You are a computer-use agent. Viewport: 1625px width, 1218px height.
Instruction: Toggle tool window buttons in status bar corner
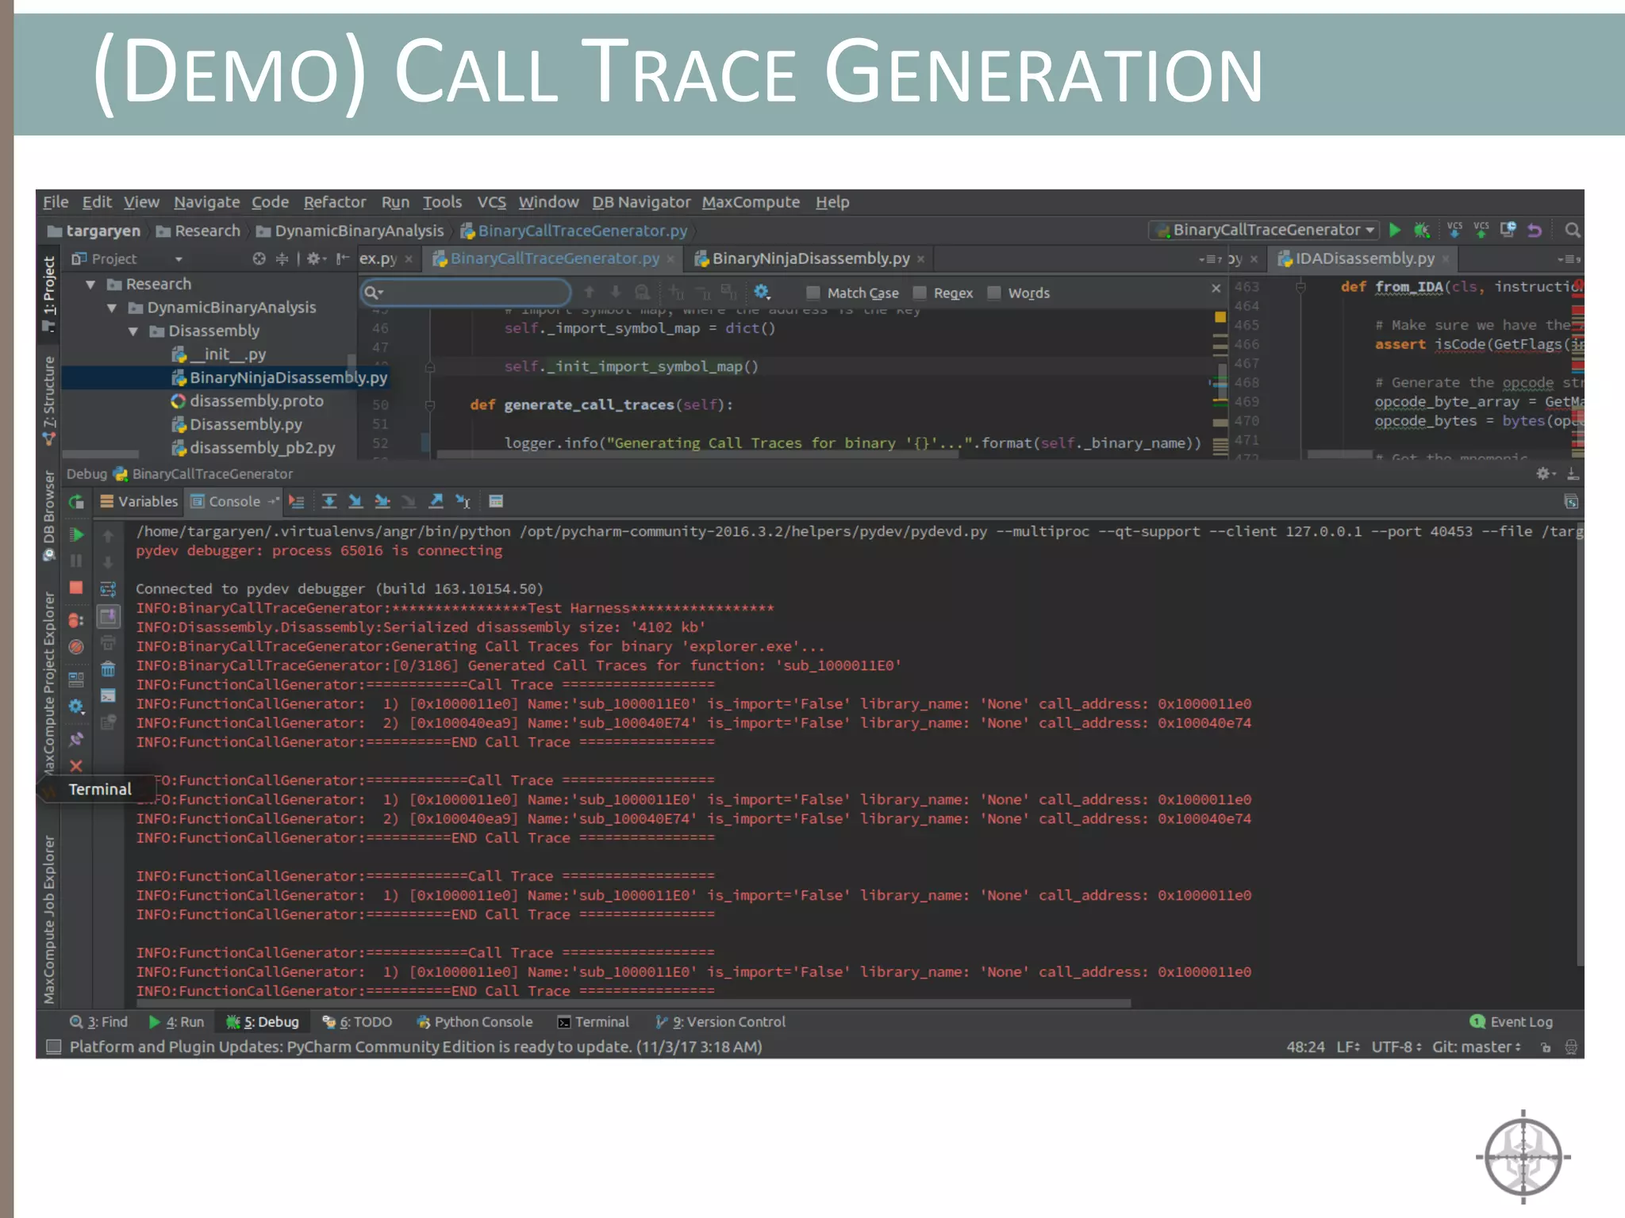[54, 1047]
